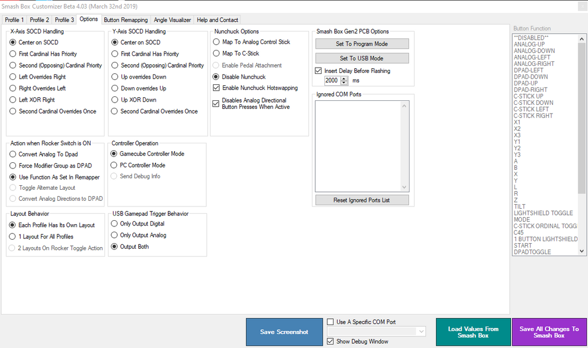Viewport: 588px width, 348px height.
Task: Click Set To USB Mode button
Action: coord(362,58)
